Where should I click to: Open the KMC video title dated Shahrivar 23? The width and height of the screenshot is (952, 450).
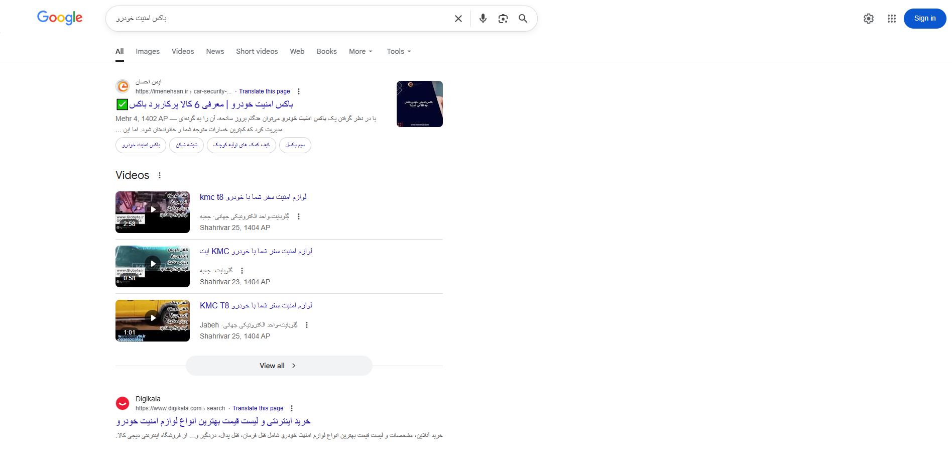coord(256,251)
